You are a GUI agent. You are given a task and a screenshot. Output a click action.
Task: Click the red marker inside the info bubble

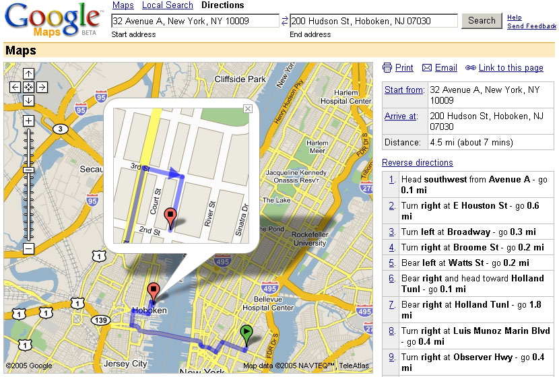point(170,218)
